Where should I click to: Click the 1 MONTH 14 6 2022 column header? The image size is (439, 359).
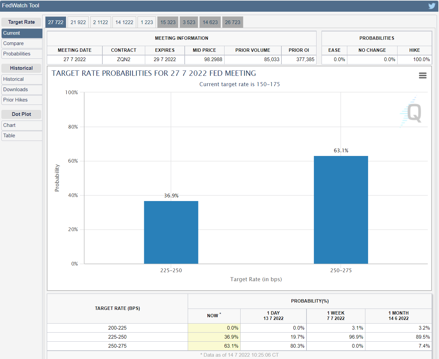point(399,316)
